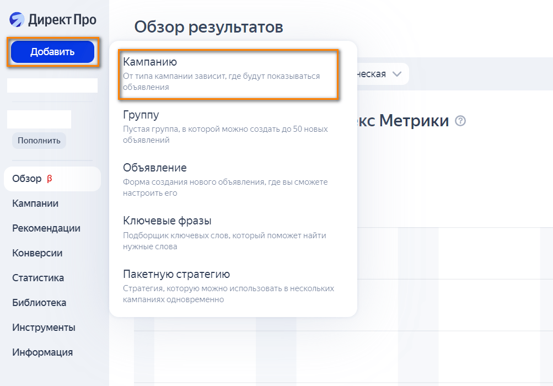Click the red beta badge beside Обзор
The image size is (553, 386).
(49, 179)
